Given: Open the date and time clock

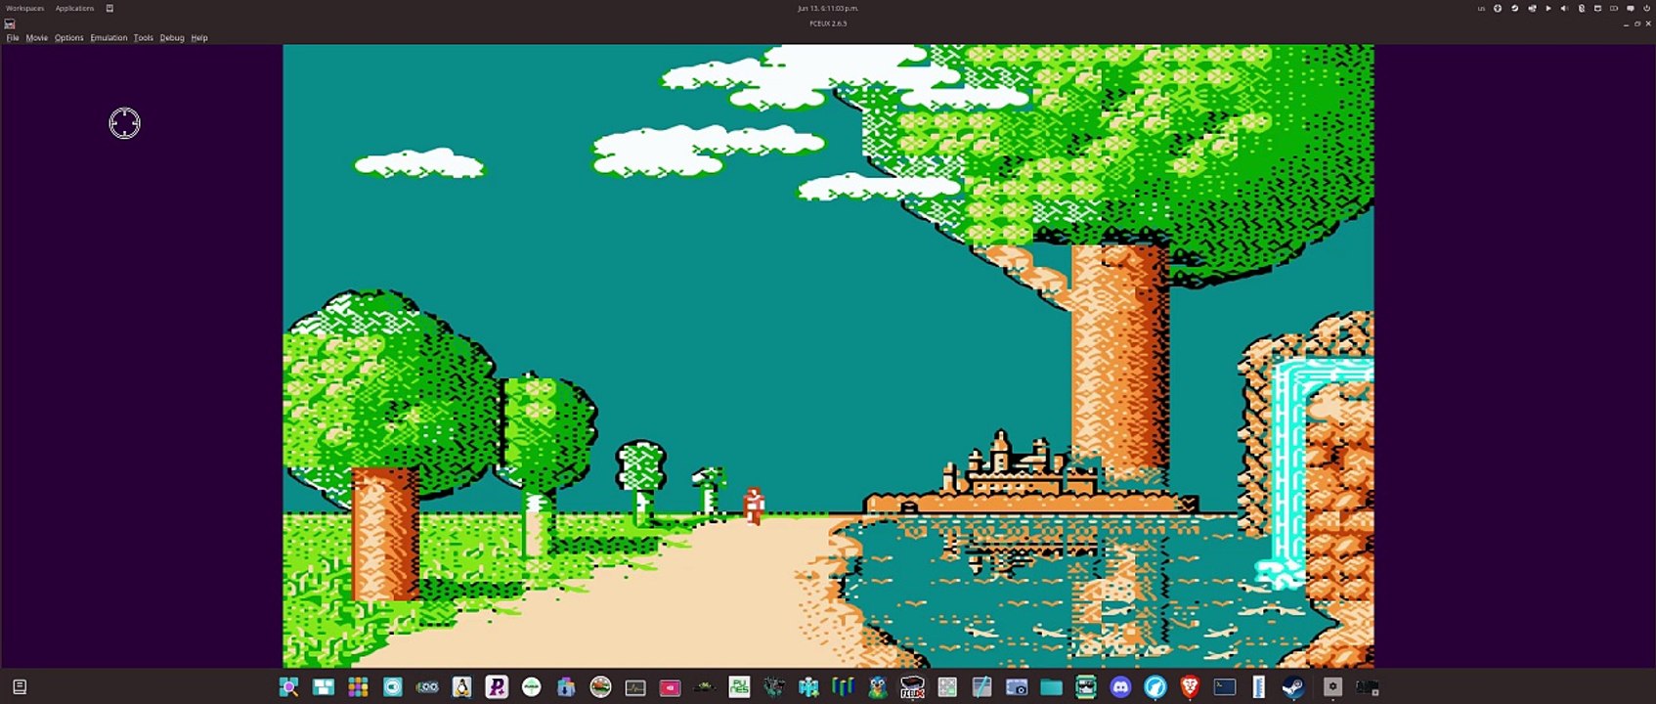Looking at the screenshot, I should click(x=828, y=8).
